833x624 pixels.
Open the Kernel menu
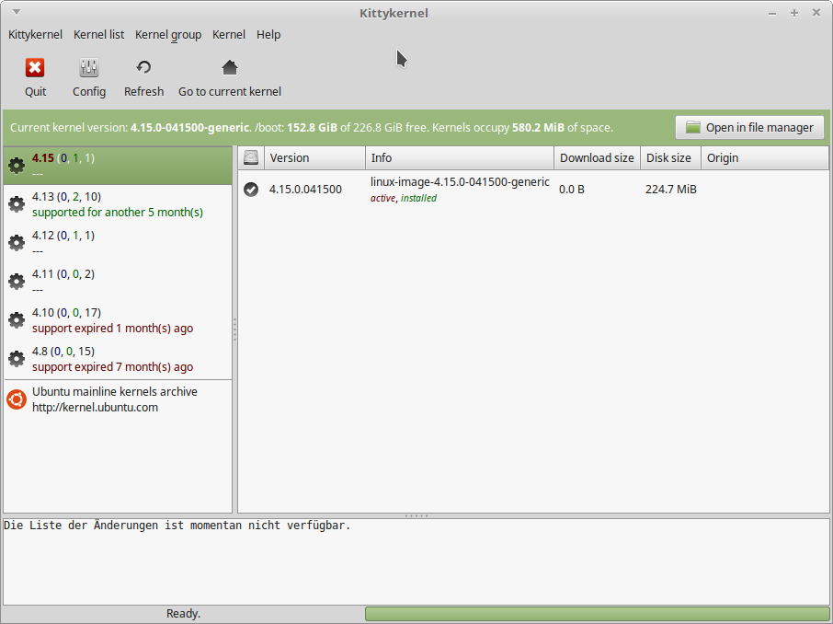(228, 35)
